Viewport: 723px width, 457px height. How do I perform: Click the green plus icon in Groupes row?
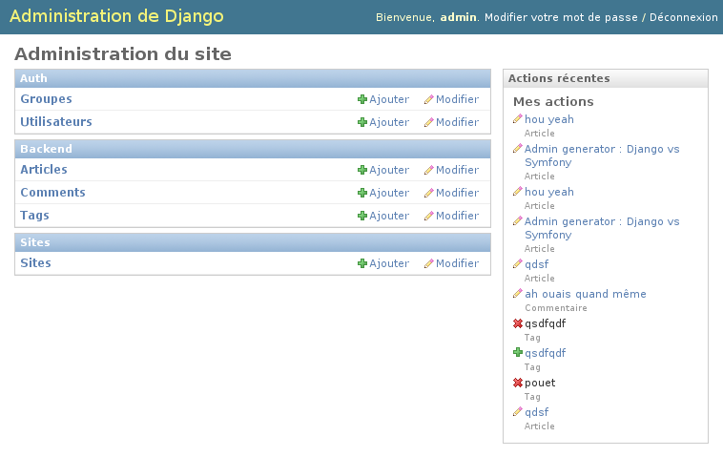(x=362, y=99)
